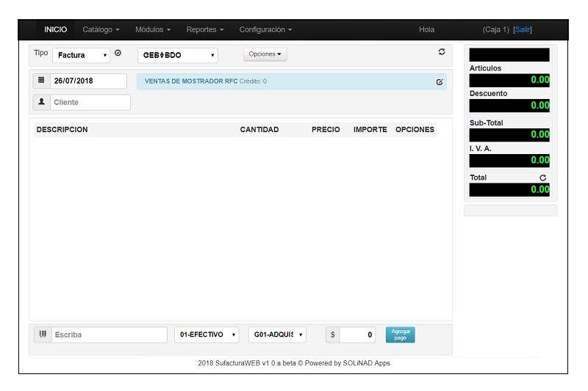
Task: Click the Tipo label
Action: tap(41, 53)
